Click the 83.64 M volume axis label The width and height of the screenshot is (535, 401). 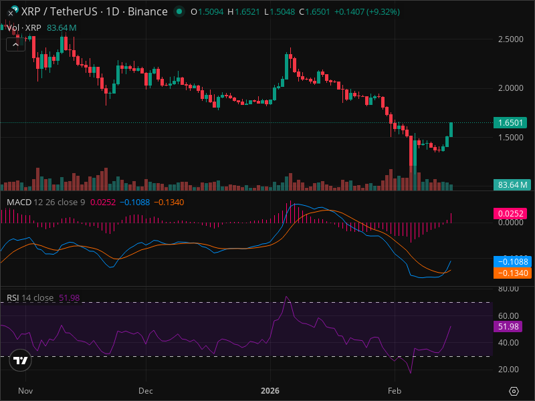point(512,185)
